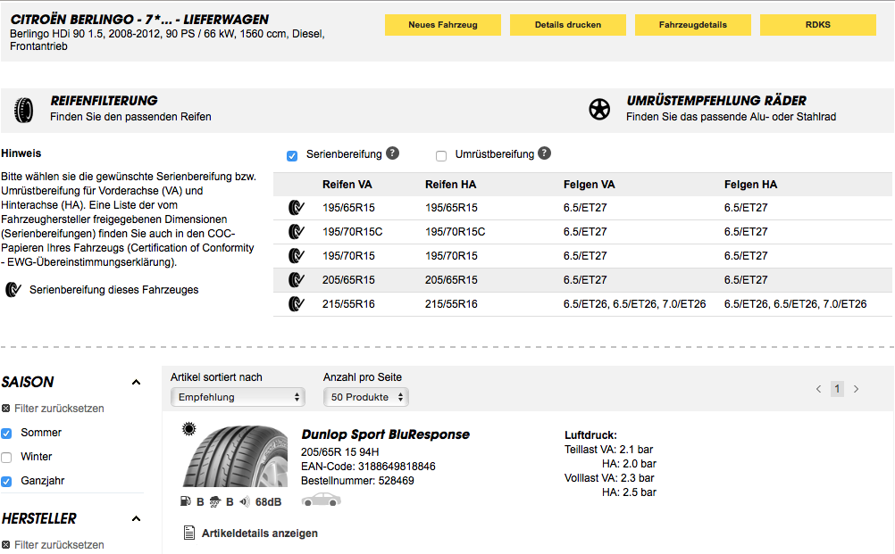Select tire icon in 195/70R15C row
This screenshot has height=554, width=895.
[x=297, y=232]
